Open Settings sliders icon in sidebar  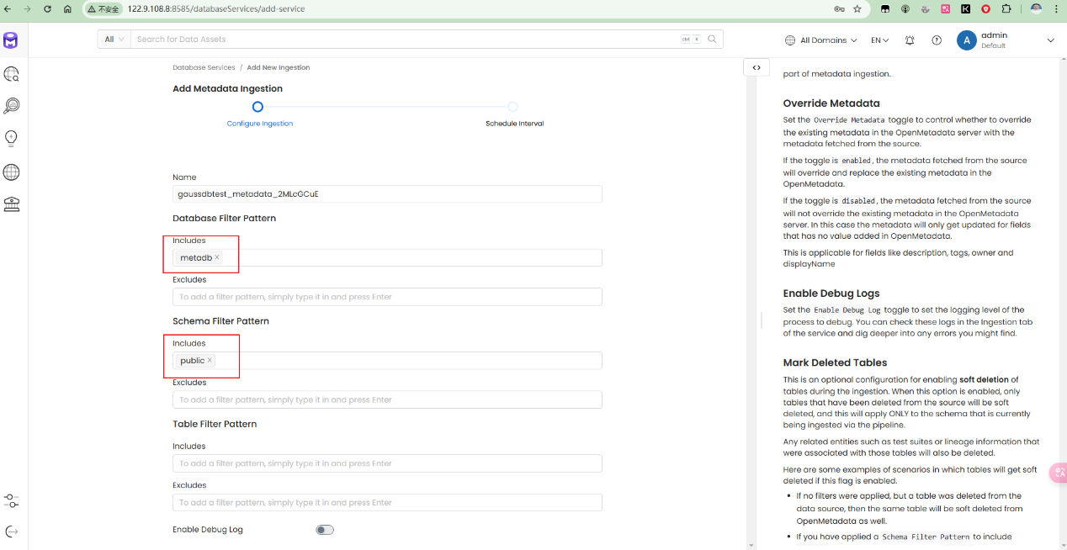point(12,500)
